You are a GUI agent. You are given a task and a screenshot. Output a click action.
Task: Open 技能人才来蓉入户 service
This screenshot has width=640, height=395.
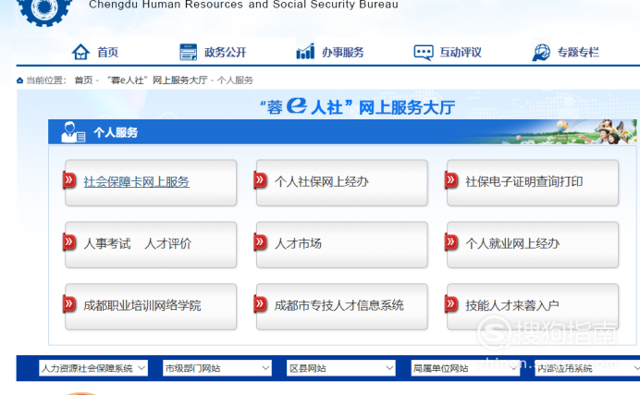(533, 307)
